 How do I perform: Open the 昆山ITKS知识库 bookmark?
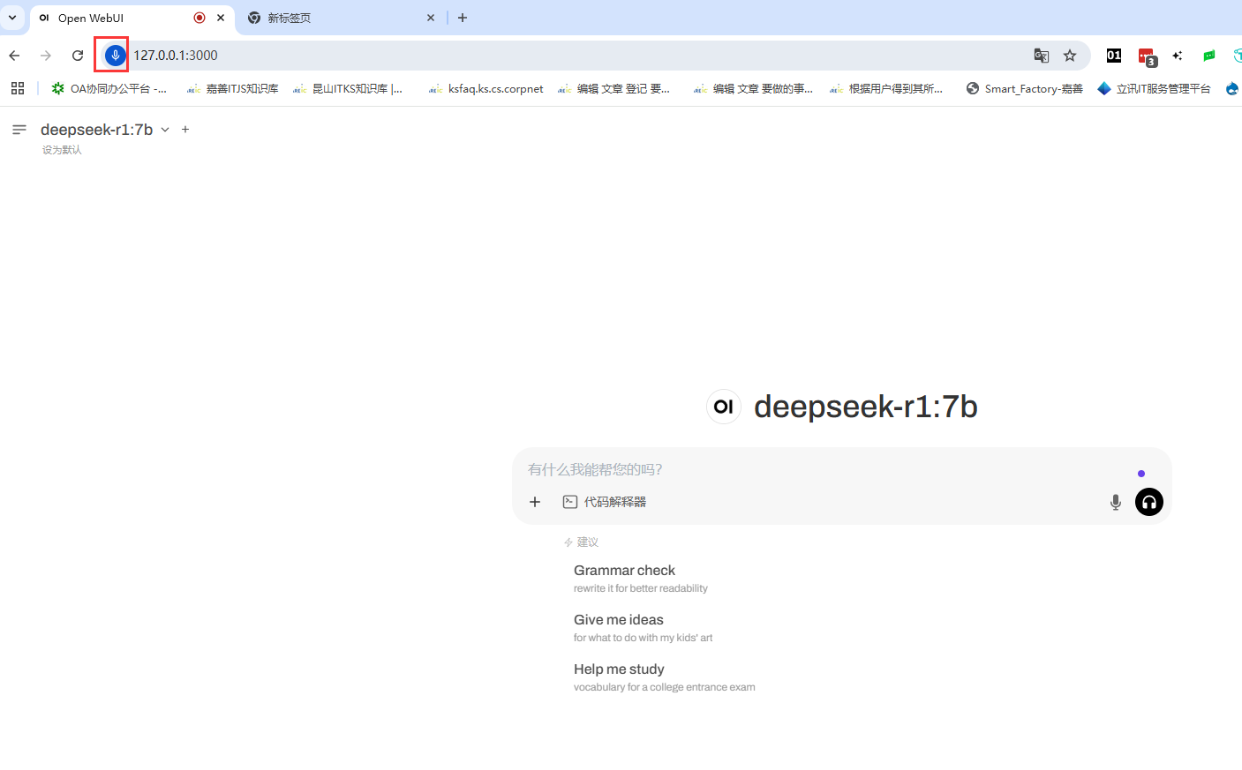348,88
